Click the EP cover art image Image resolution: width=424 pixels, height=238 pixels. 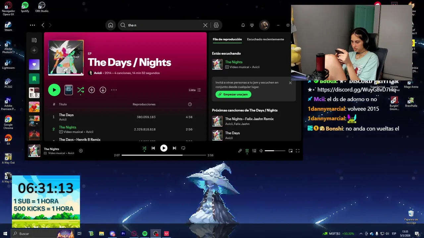(66, 58)
